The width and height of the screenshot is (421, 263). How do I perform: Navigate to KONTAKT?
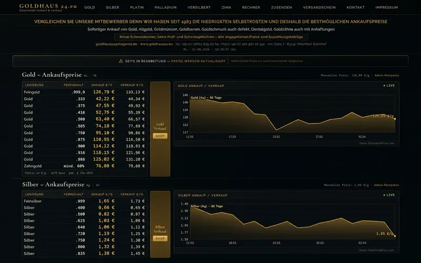click(x=356, y=7)
